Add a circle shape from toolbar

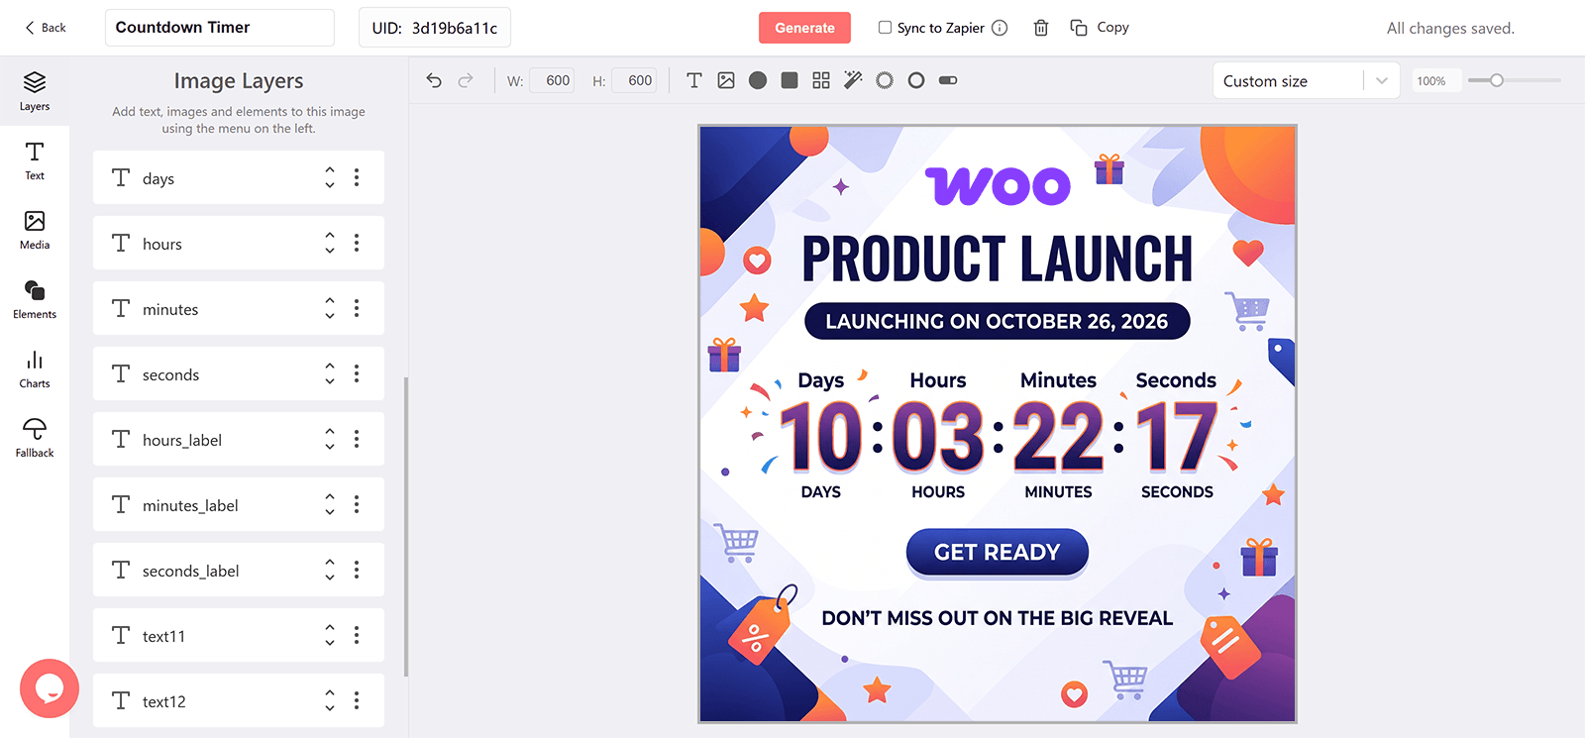click(758, 80)
